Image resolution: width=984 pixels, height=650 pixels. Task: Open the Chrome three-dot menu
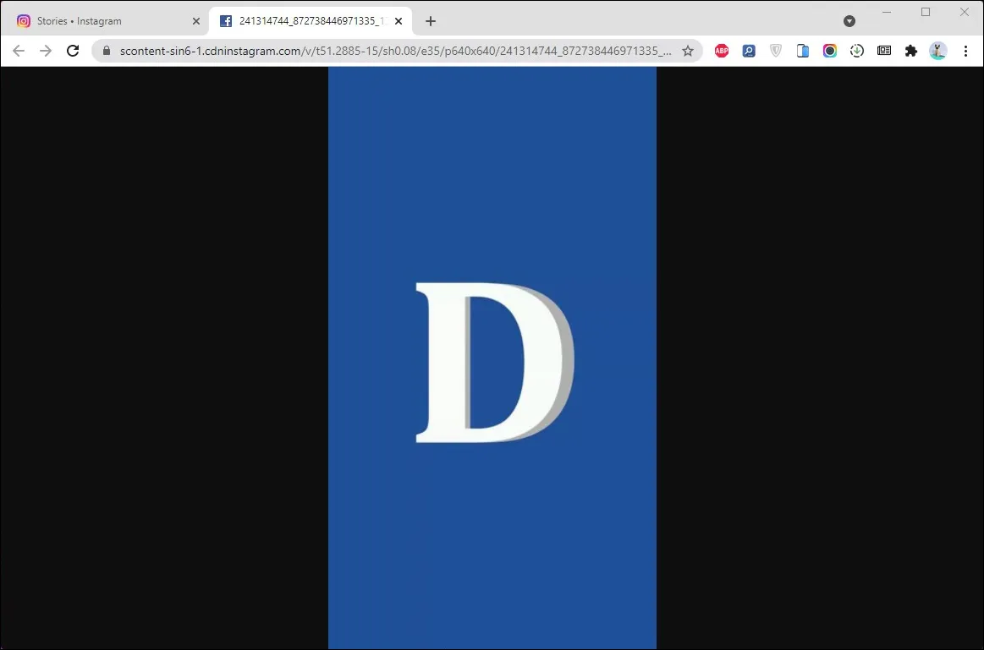point(965,51)
